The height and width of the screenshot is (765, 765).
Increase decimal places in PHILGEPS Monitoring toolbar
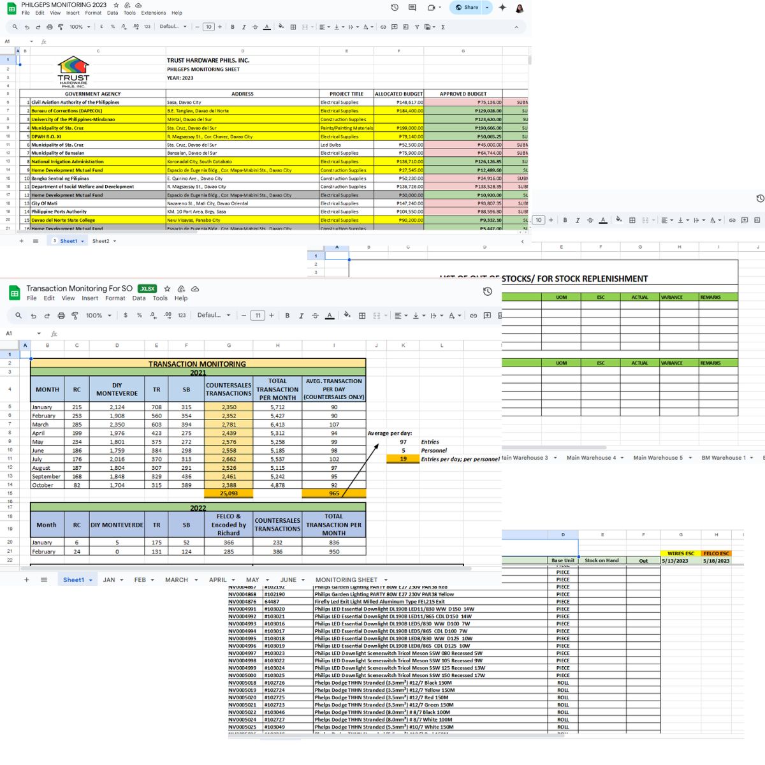[x=135, y=27]
